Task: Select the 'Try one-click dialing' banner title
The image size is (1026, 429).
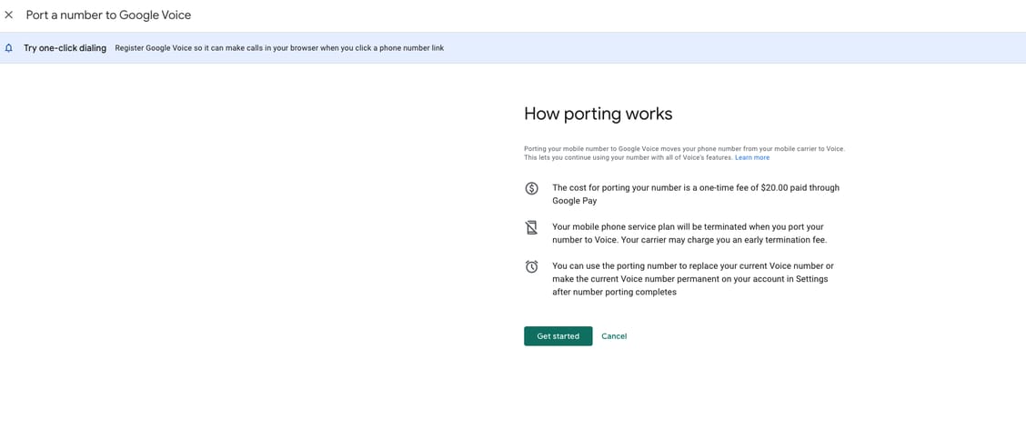Action: tap(65, 48)
